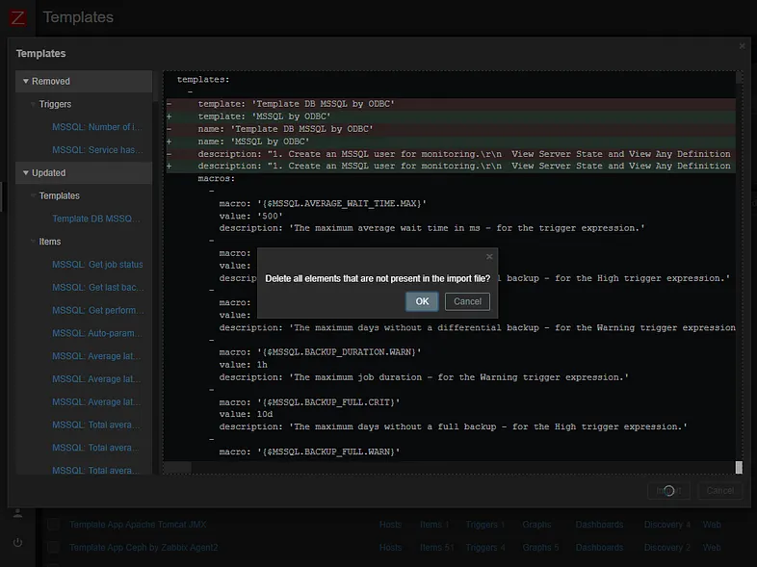This screenshot has width=757, height=567.
Task: Confirm deletion with the OK button
Action: 422,301
